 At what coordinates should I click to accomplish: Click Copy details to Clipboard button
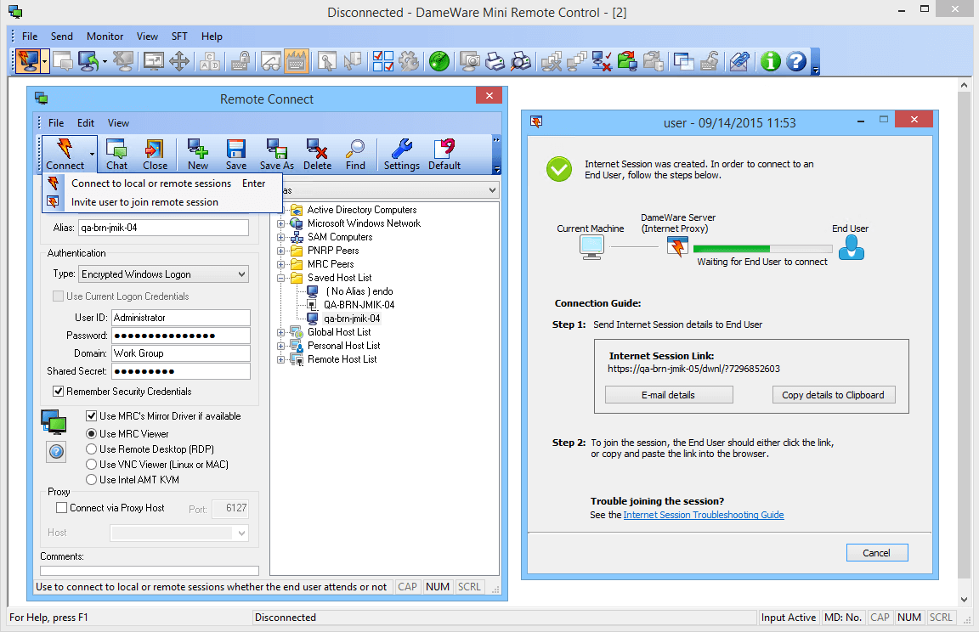tap(834, 395)
